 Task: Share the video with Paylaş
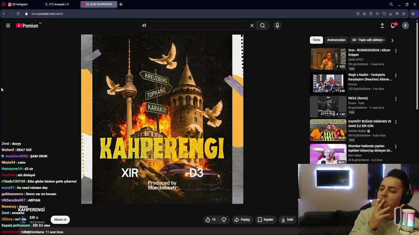click(x=242, y=220)
